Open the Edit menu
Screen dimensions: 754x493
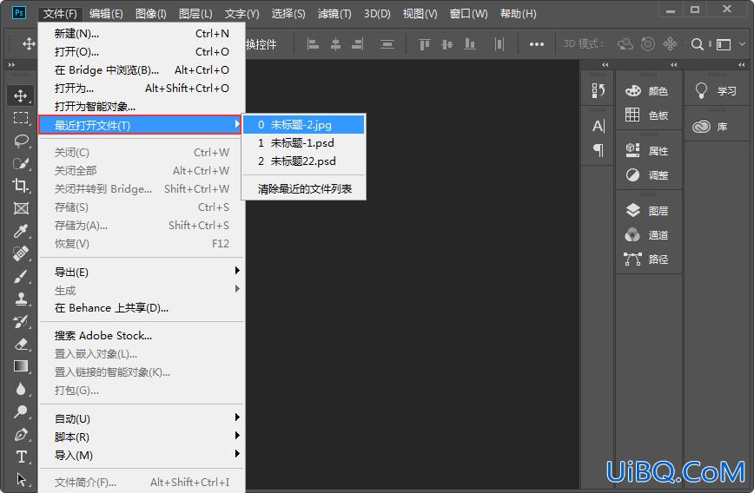click(106, 14)
